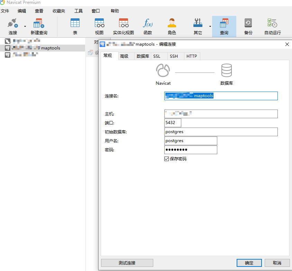Viewport: 292px width, 271px height.
Task: Select the maptools connection in tree
Action: (43, 48)
